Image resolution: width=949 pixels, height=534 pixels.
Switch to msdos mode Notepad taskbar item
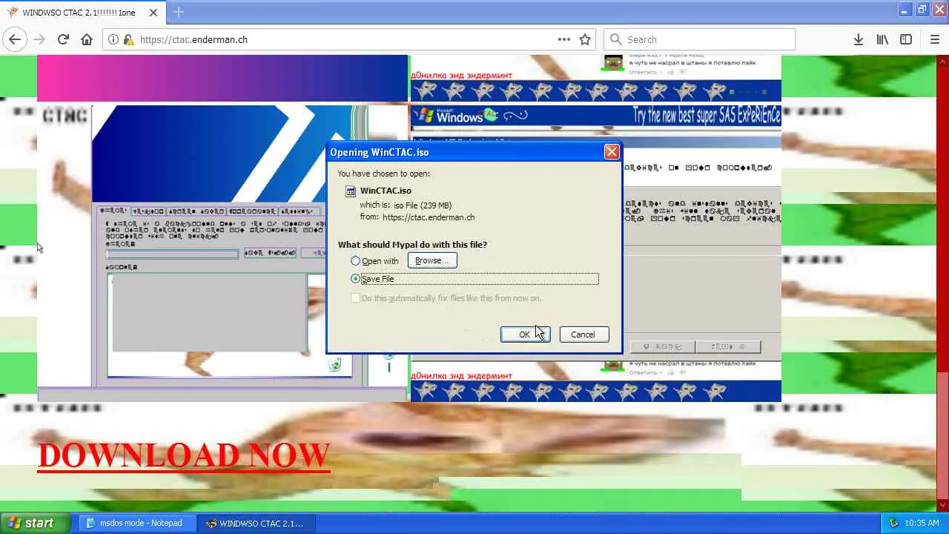(x=139, y=523)
